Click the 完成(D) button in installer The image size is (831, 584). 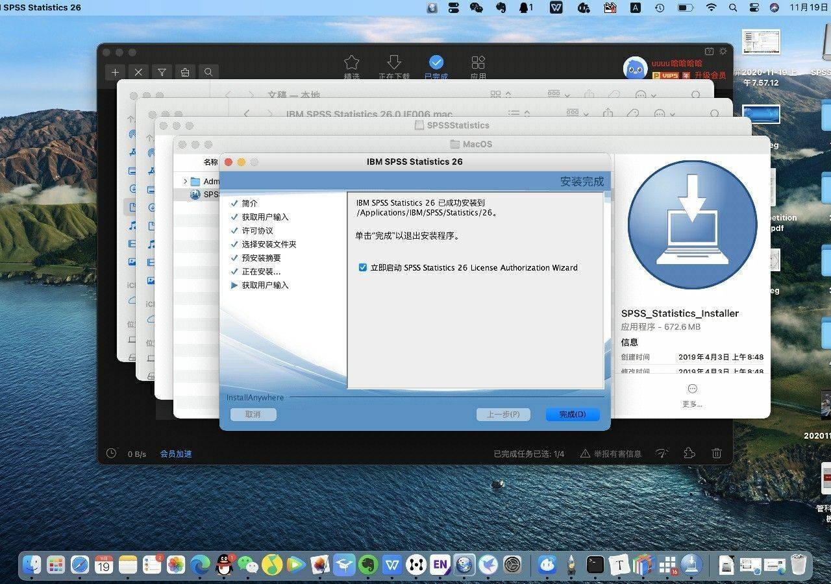572,414
